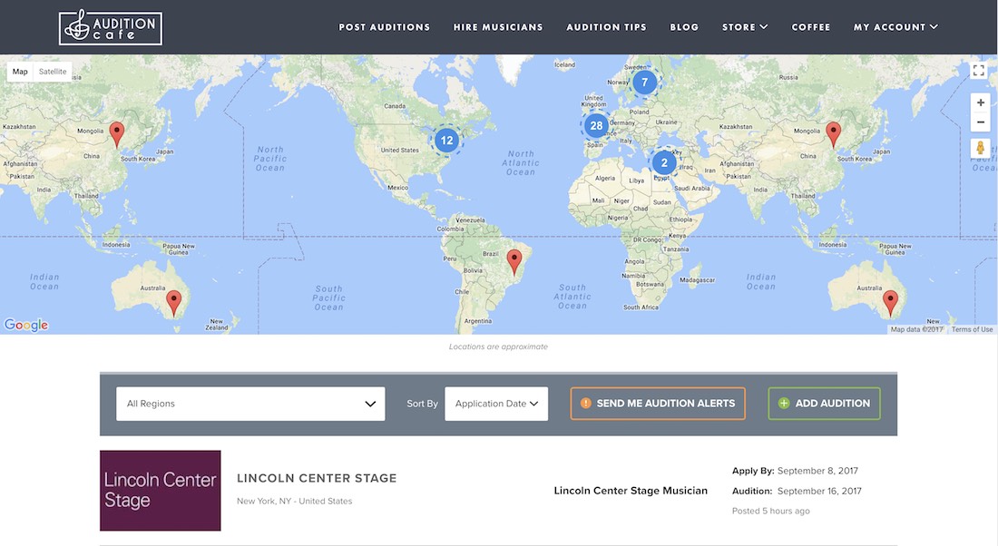The width and height of the screenshot is (998, 546).
Task: Open Audition Tips in navigation
Action: (607, 26)
